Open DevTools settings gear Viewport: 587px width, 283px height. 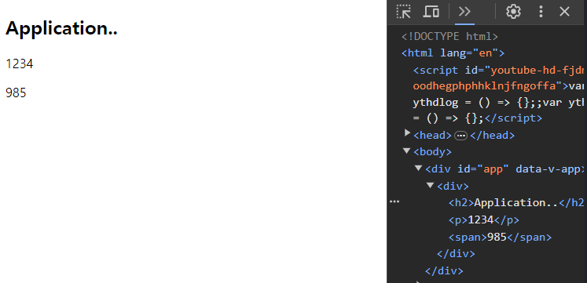tap(513, 12)
